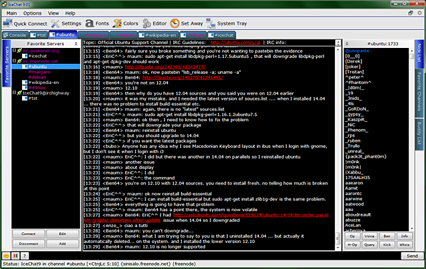Open the View menu
Viewport: 426px width, 269px height.
[53, 13]
